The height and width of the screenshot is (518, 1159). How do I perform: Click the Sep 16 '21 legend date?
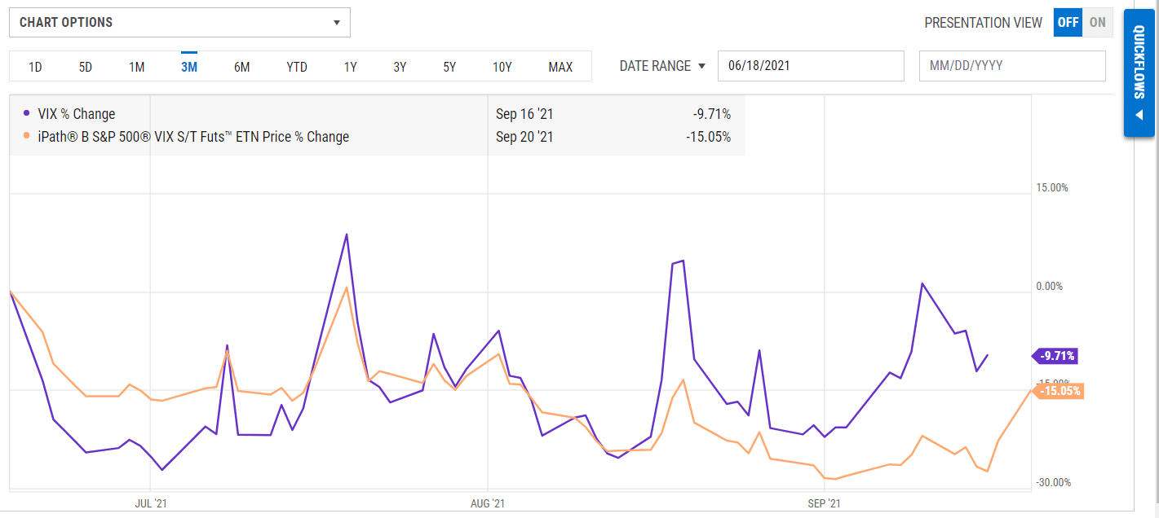(x=524, y=114)
